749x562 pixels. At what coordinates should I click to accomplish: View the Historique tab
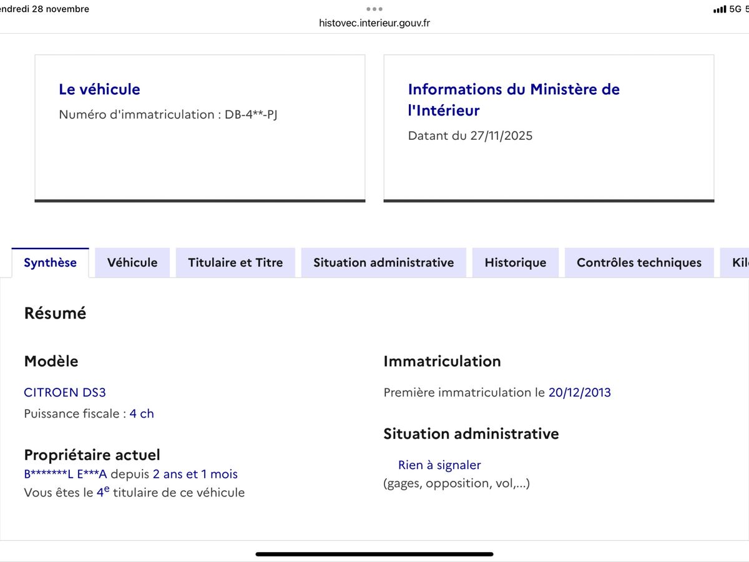pos(515,262)
